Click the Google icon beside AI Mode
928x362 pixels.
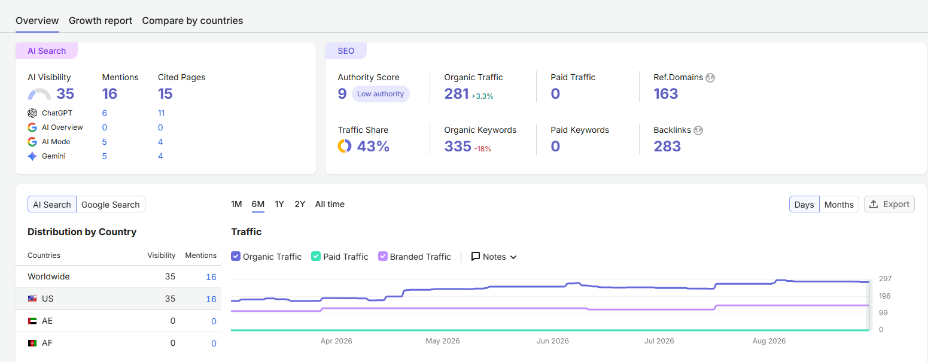pyautogui.click(x=32, y=142)
